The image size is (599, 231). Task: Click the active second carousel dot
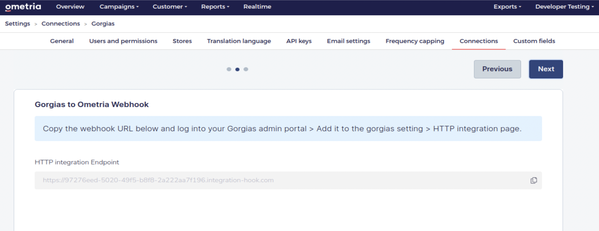pos(237,69)
